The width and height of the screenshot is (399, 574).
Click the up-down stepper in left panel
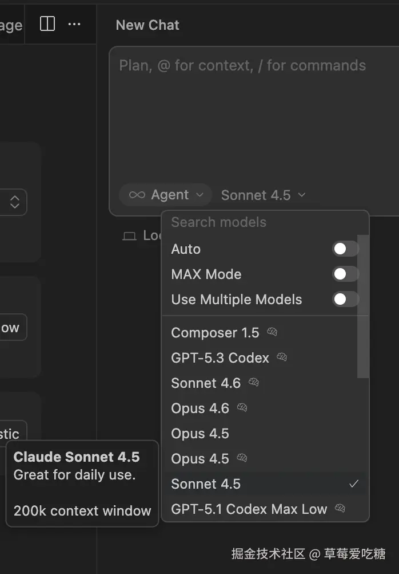[15, 202]
